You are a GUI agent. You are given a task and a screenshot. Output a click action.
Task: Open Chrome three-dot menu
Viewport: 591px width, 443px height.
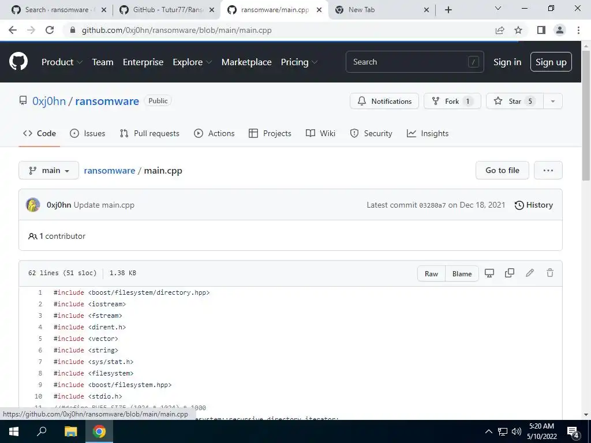click(578, 30)
